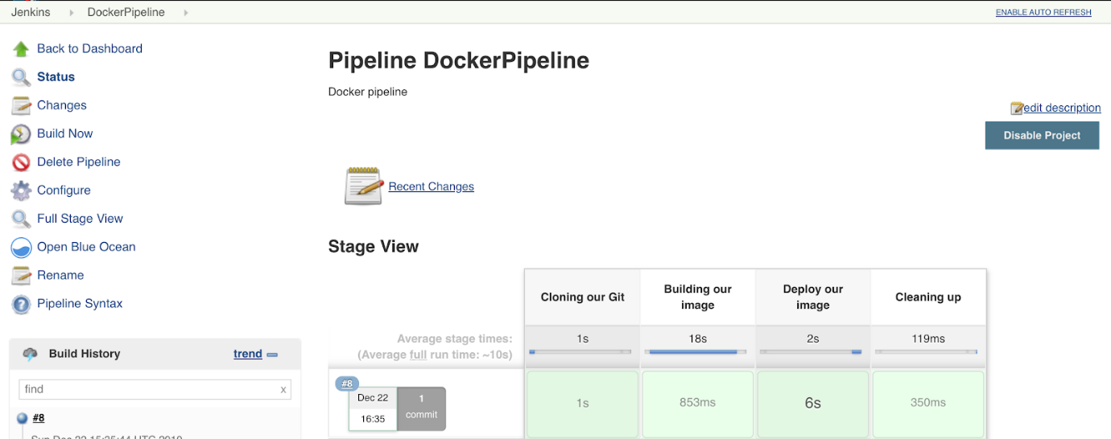This screenshot has height=439, width=1111.
Task: Click Deploy our image stage cell 6s
Action: tap(812, 403)
